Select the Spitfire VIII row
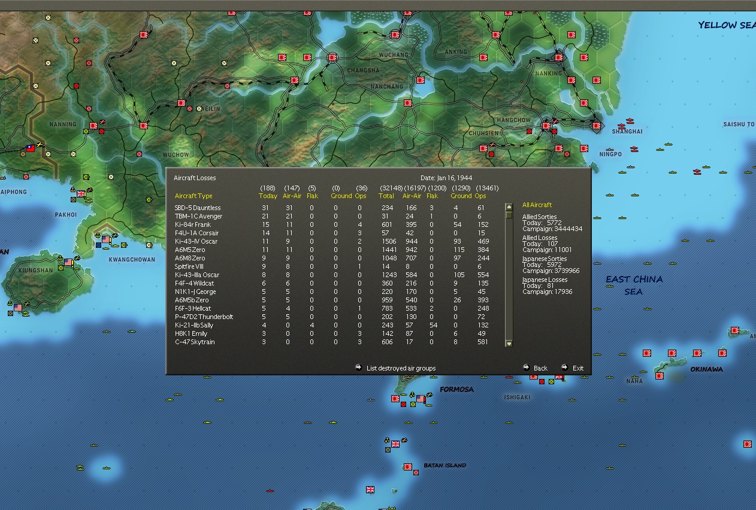756x510 pixels. (332, 266)
